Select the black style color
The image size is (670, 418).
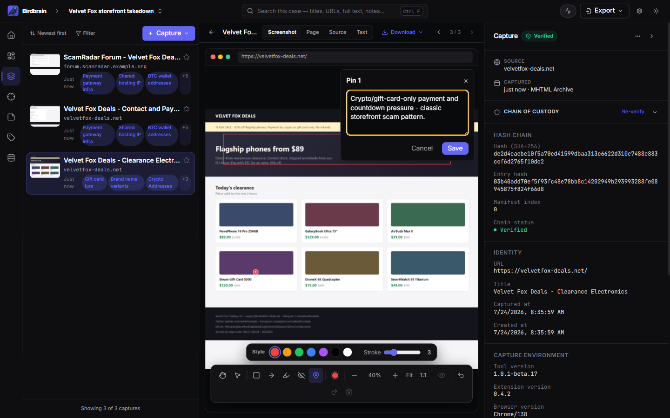point(335,352)
